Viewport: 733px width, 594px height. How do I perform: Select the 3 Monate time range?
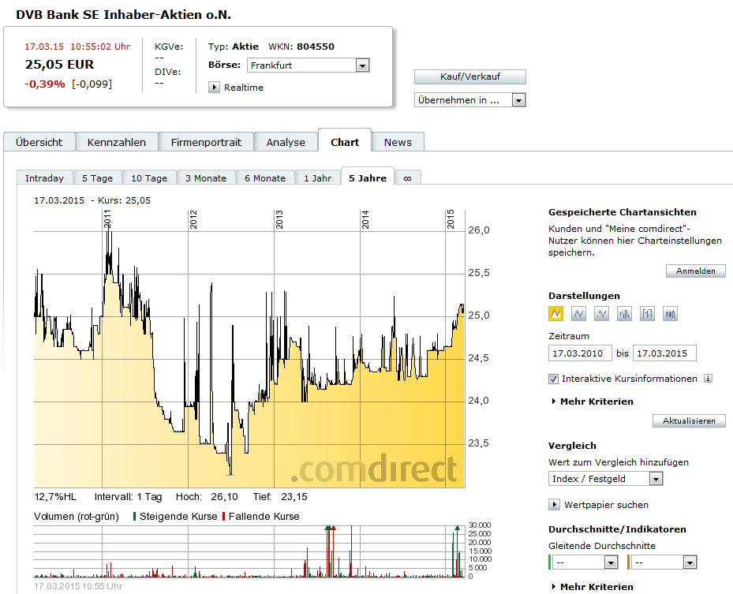(206, 178)
